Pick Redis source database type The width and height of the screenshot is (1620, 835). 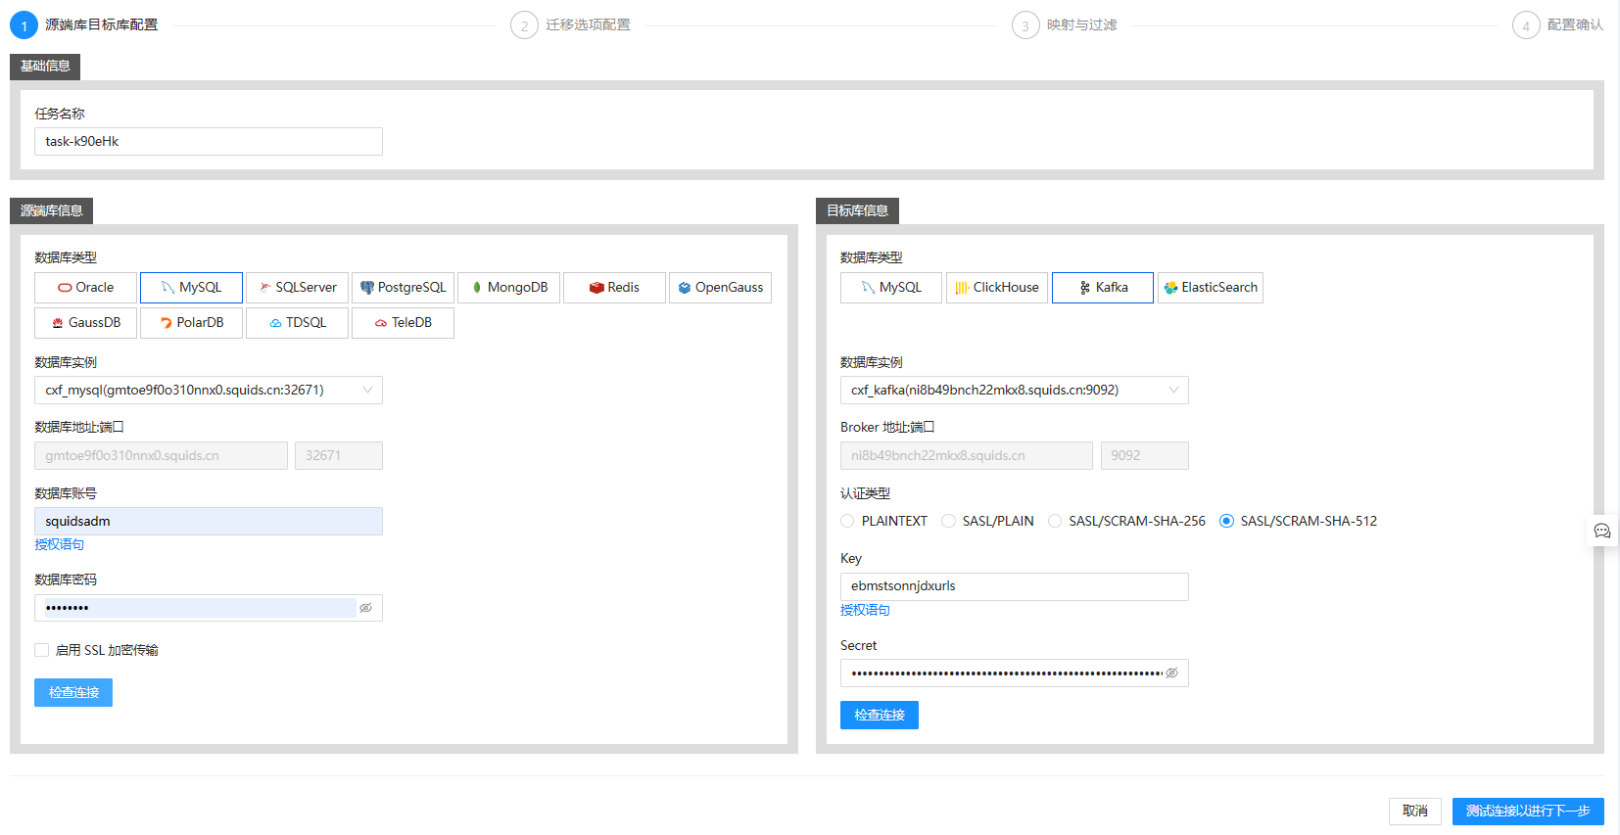coord(614,288)
